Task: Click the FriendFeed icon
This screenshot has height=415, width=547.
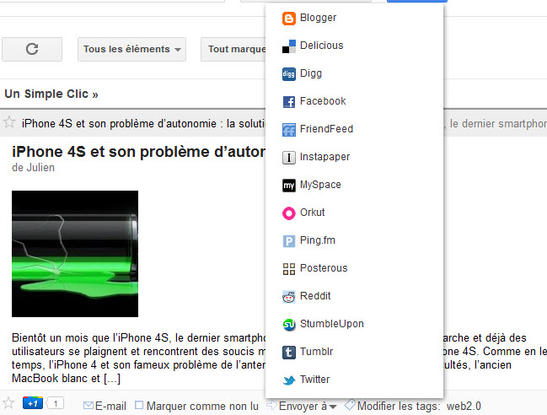Action: 289,130
